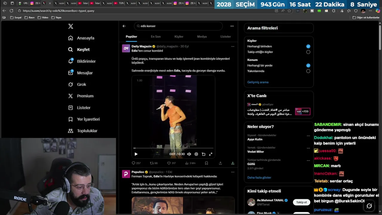Click the 'edis konser' search field

point(178,26)
